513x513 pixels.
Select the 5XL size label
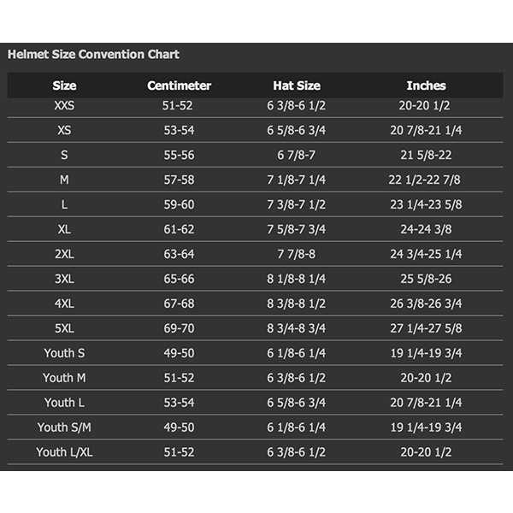(x=64, y=328)
